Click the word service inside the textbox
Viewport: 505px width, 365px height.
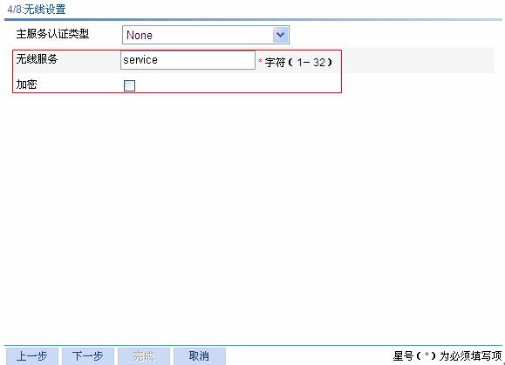click(x=140, y=60)
